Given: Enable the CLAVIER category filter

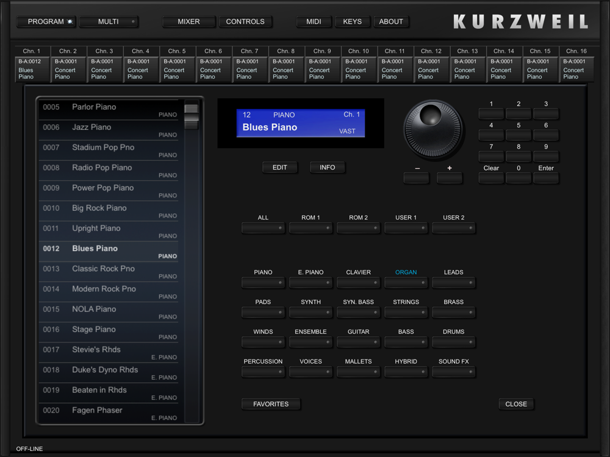Looking at the screenshot, I should click(x=358, y=283).
